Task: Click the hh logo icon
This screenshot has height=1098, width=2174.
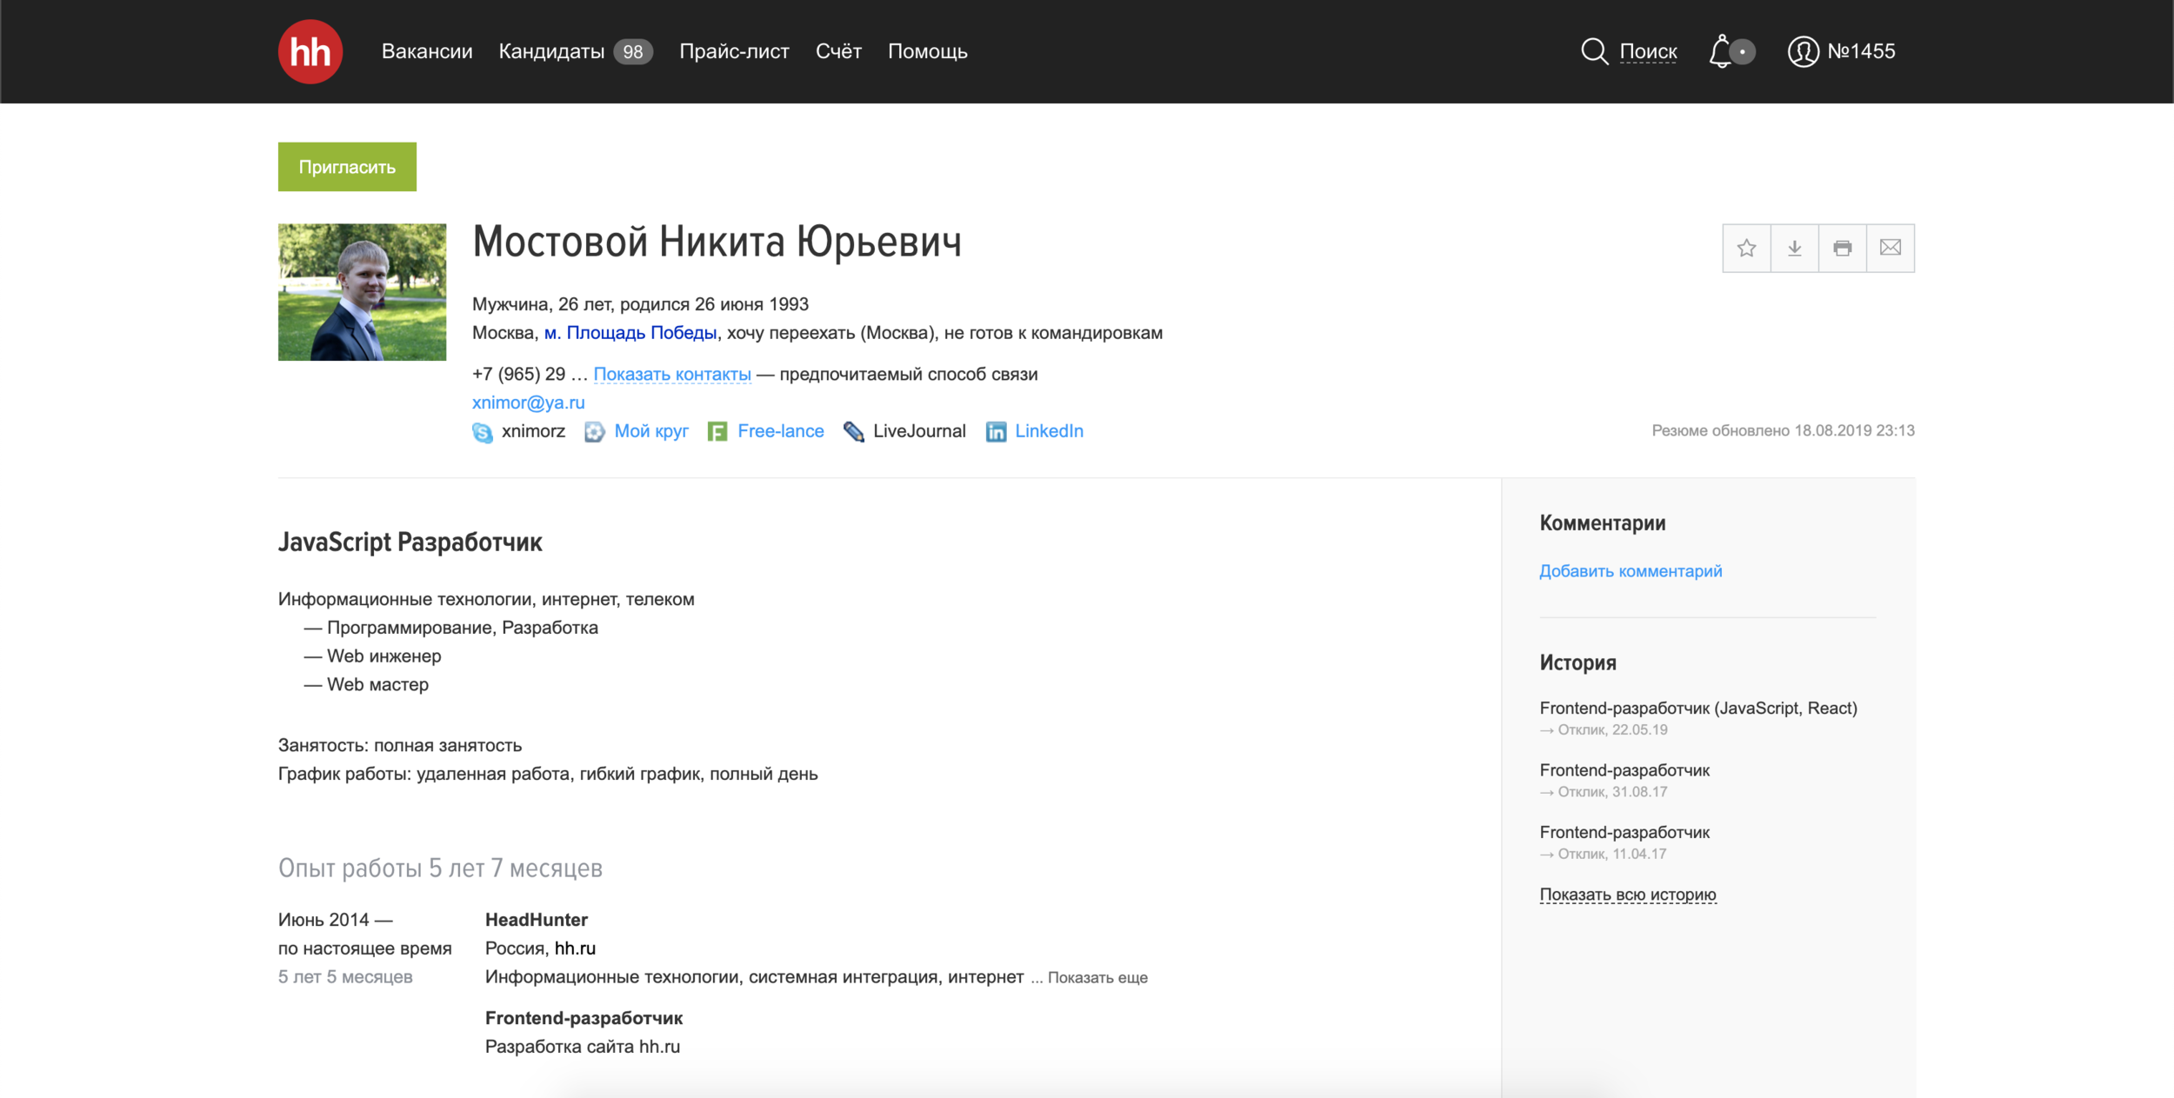Action: click(x=310, y=51)
